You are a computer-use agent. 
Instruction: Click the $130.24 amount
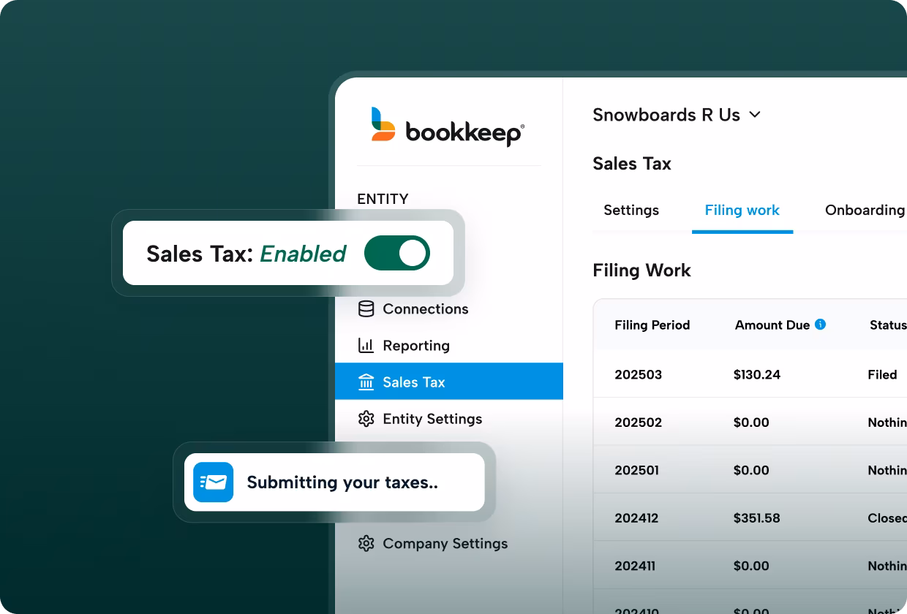[x=757, y=374]
